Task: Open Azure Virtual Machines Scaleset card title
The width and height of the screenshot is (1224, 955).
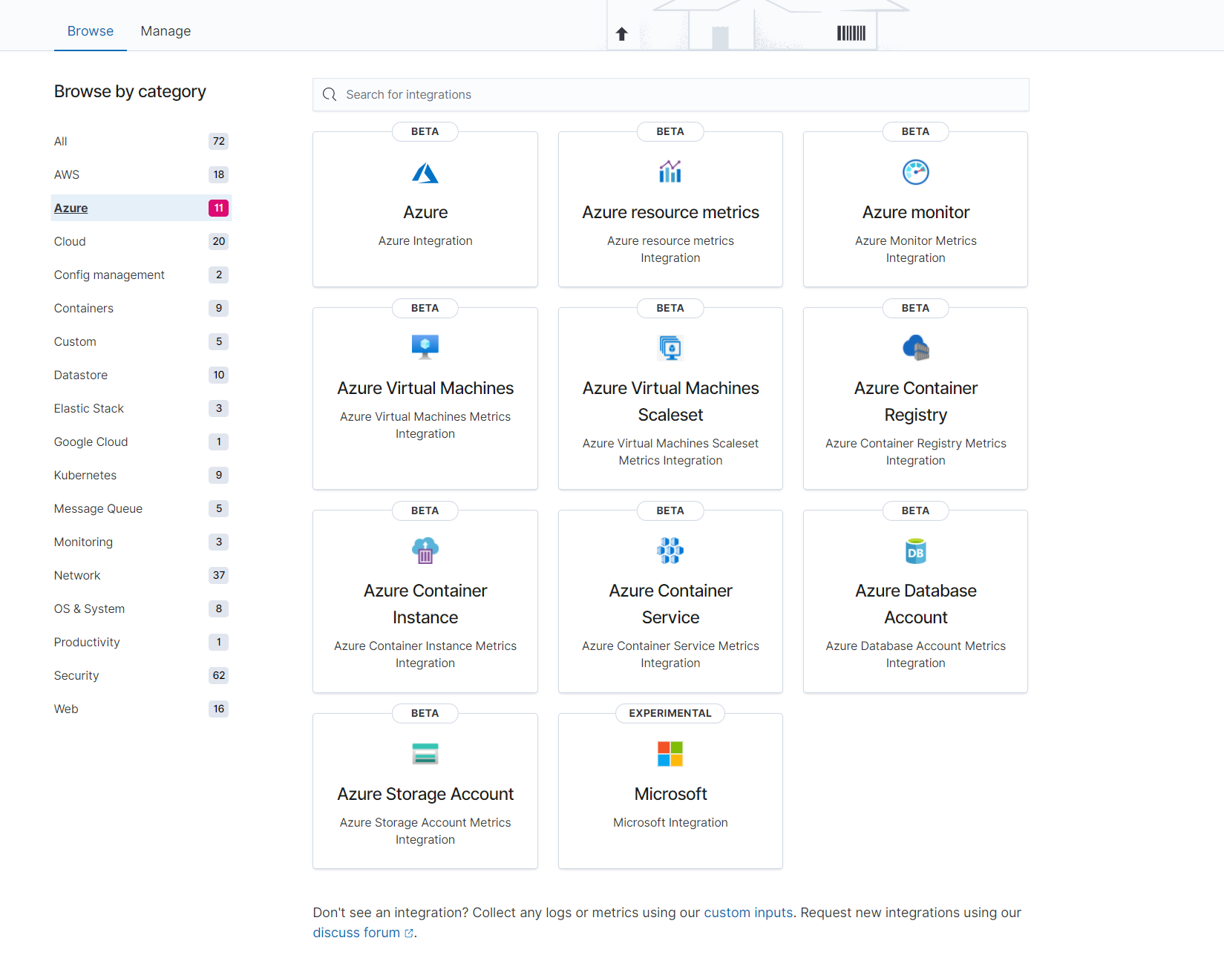Action: click(x=670, y=401)
